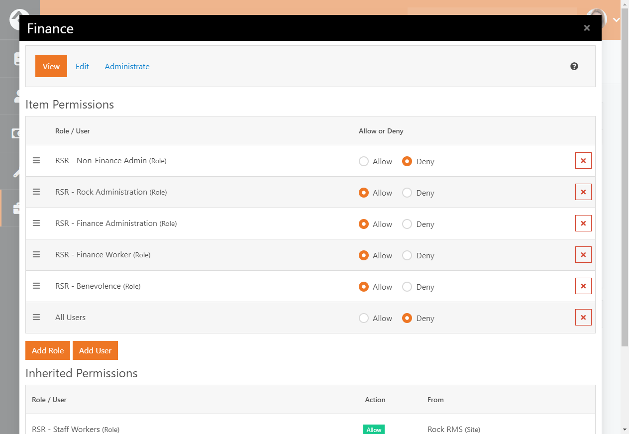Click reorder handle beside All Users
The height and width of the screenshot is (434, 629).
pyautogui.click(x=36, y=317)
